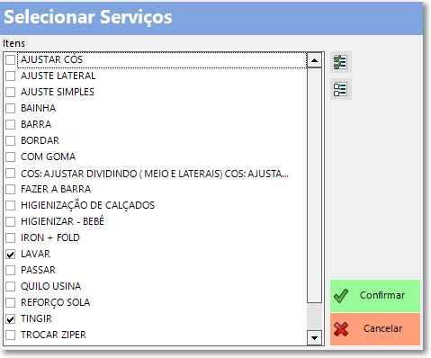Click the list scroll down arrow
This screenshot has width=431, height=358.
(314, 338)
